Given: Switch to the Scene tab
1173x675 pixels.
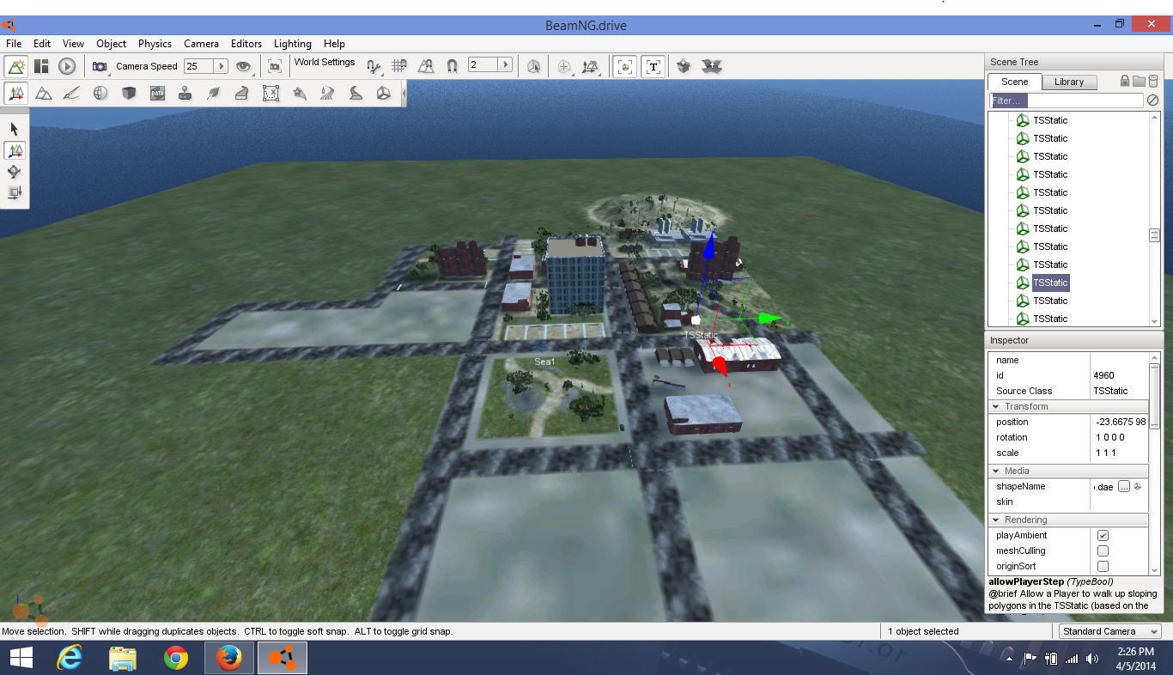Looking at the screenshot, I should point(1015,82).
